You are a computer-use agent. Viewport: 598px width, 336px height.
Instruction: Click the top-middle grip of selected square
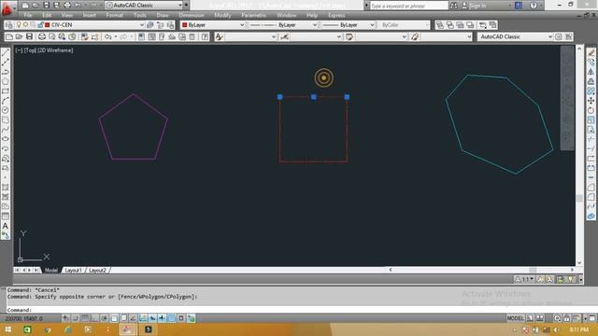(314, 97)
